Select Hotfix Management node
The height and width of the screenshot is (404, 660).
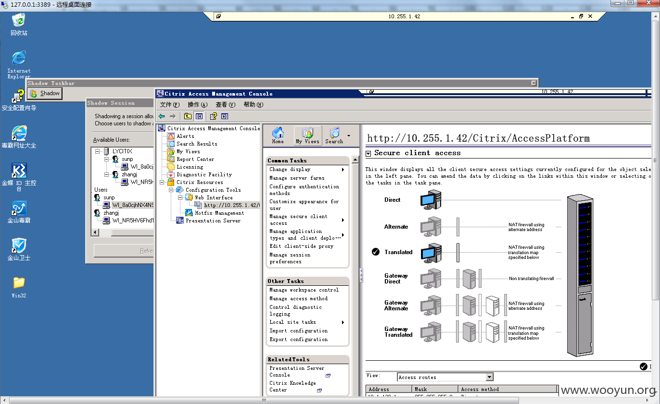tap(219, 213)
